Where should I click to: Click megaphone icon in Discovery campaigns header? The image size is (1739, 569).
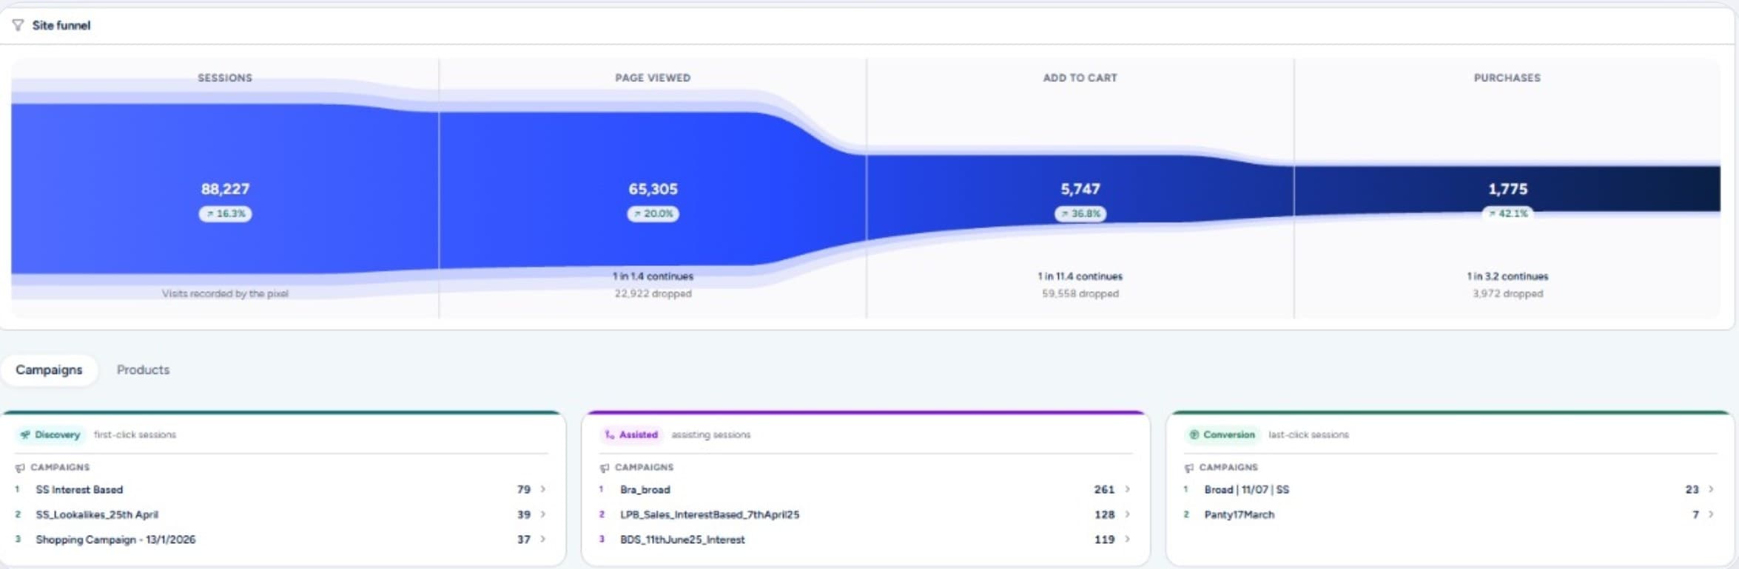coord(20,468)
